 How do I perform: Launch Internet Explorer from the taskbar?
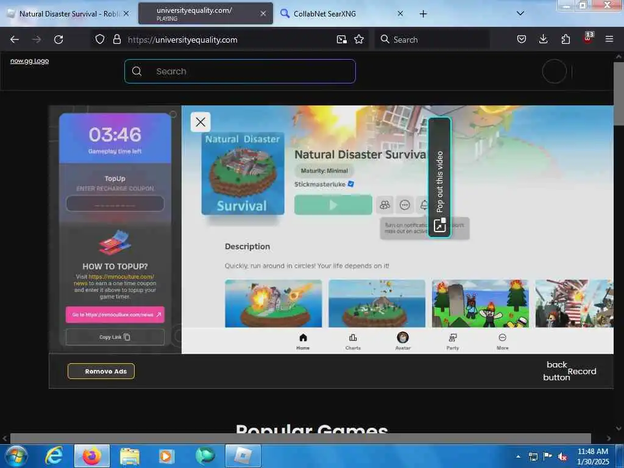pyautogui.click(x=54, y=456)
